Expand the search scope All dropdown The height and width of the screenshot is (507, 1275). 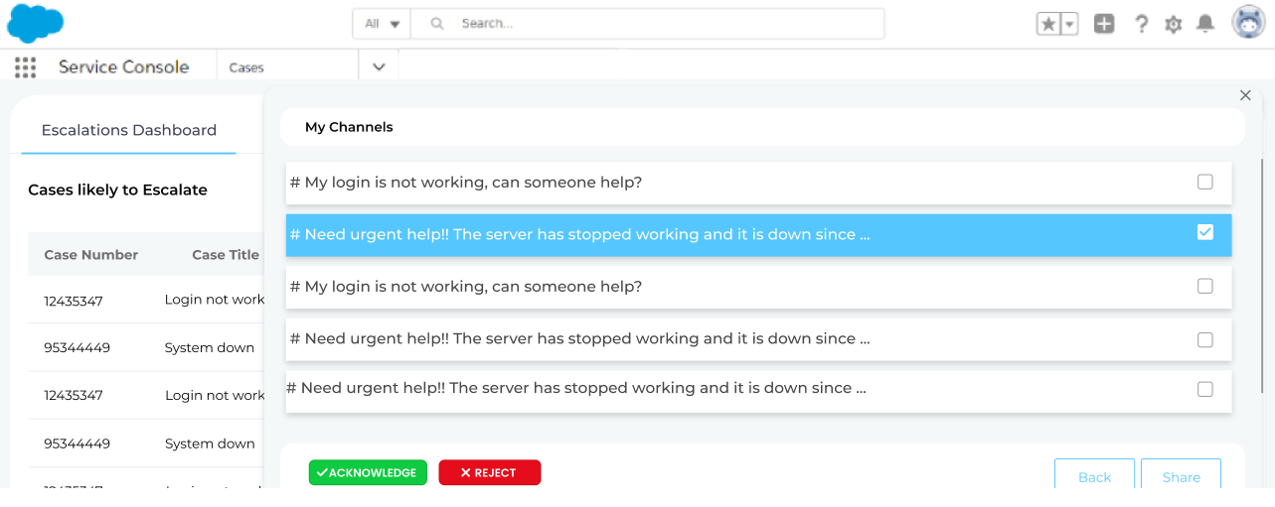(x=382, y=24)
